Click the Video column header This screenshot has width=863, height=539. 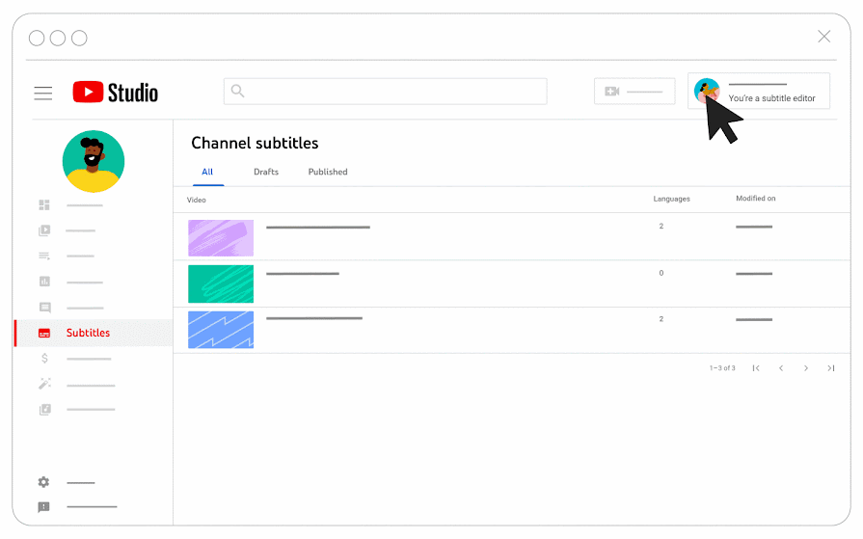point(197,200)
